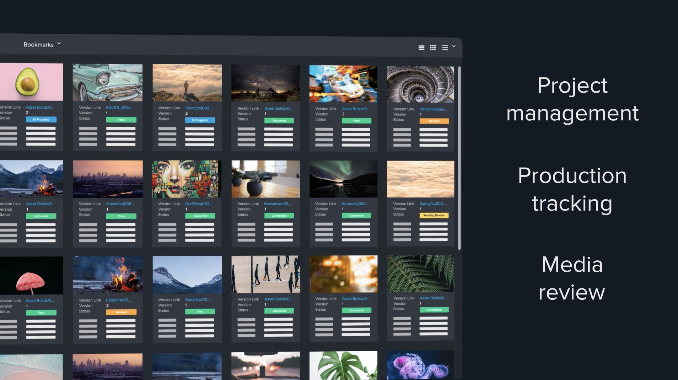Follow the Vatican/ladder version link
This screenshot has width=678, height=380.
[x=433, y=109]
